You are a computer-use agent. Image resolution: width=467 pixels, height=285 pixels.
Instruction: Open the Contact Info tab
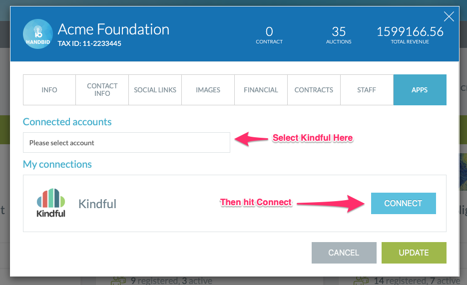[x=102, y=90]
